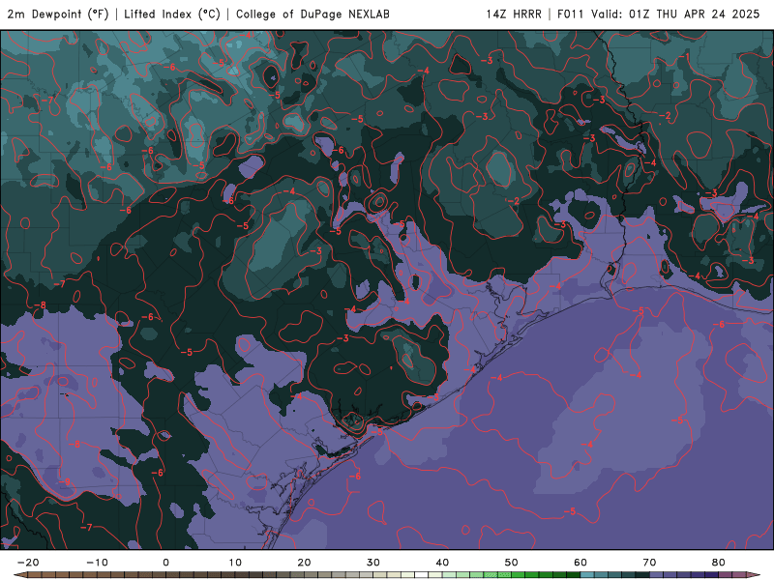Click the '80' label on the color scale
This screenshot has height=580, width=774.
719,563
